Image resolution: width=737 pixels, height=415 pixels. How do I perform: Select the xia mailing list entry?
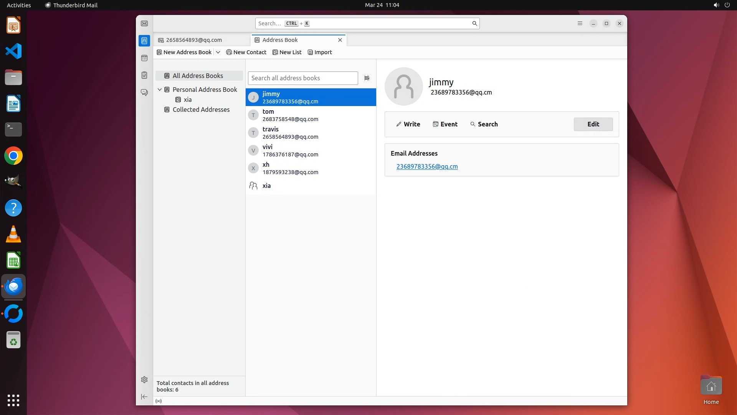pos(266,186)
